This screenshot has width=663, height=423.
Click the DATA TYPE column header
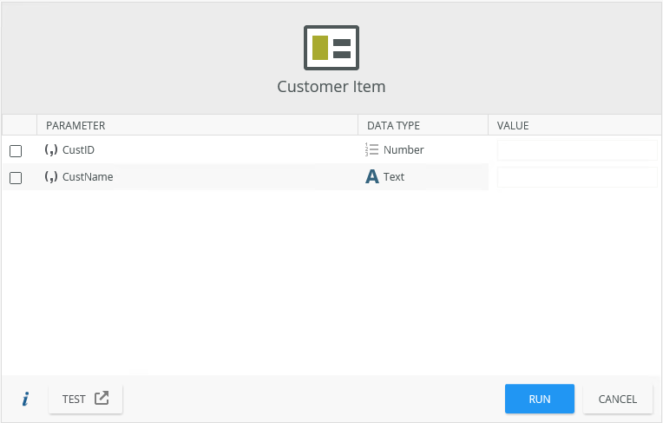point(393,126)
